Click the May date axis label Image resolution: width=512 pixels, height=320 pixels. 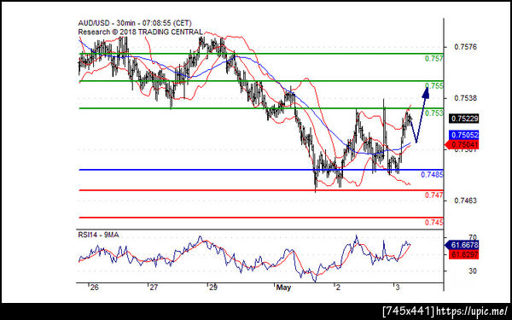click(283, 288)
